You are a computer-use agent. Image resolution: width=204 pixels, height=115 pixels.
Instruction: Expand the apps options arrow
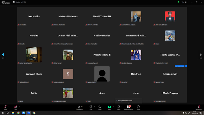[122, 107]
